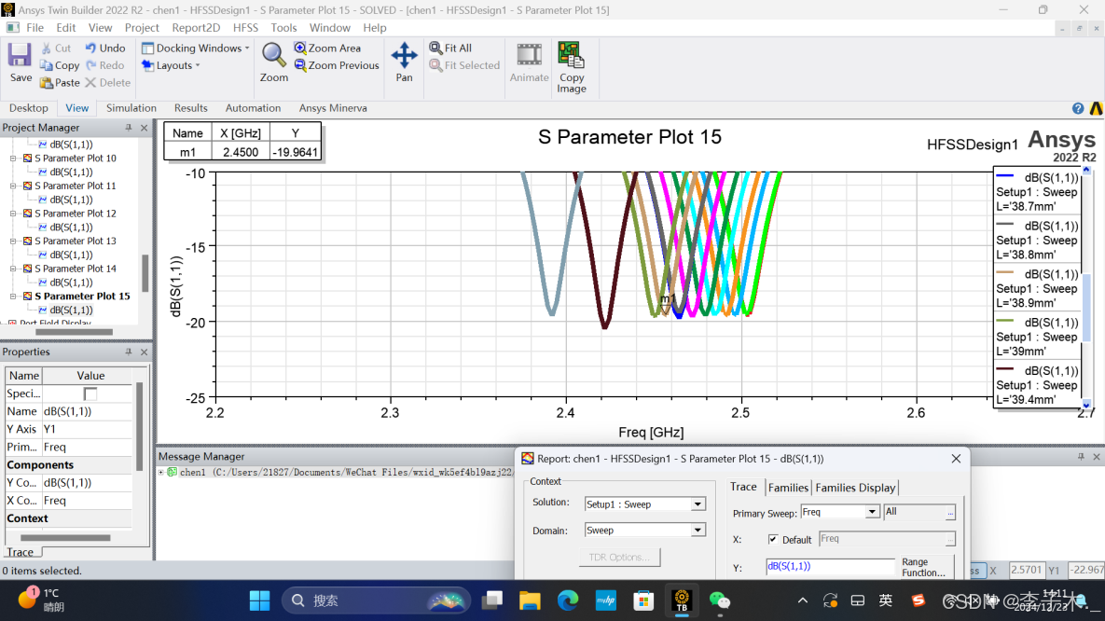Open the Solution combo box in the Report dialog
Viewport: 1105px width, 621px height.
[644, 504]
